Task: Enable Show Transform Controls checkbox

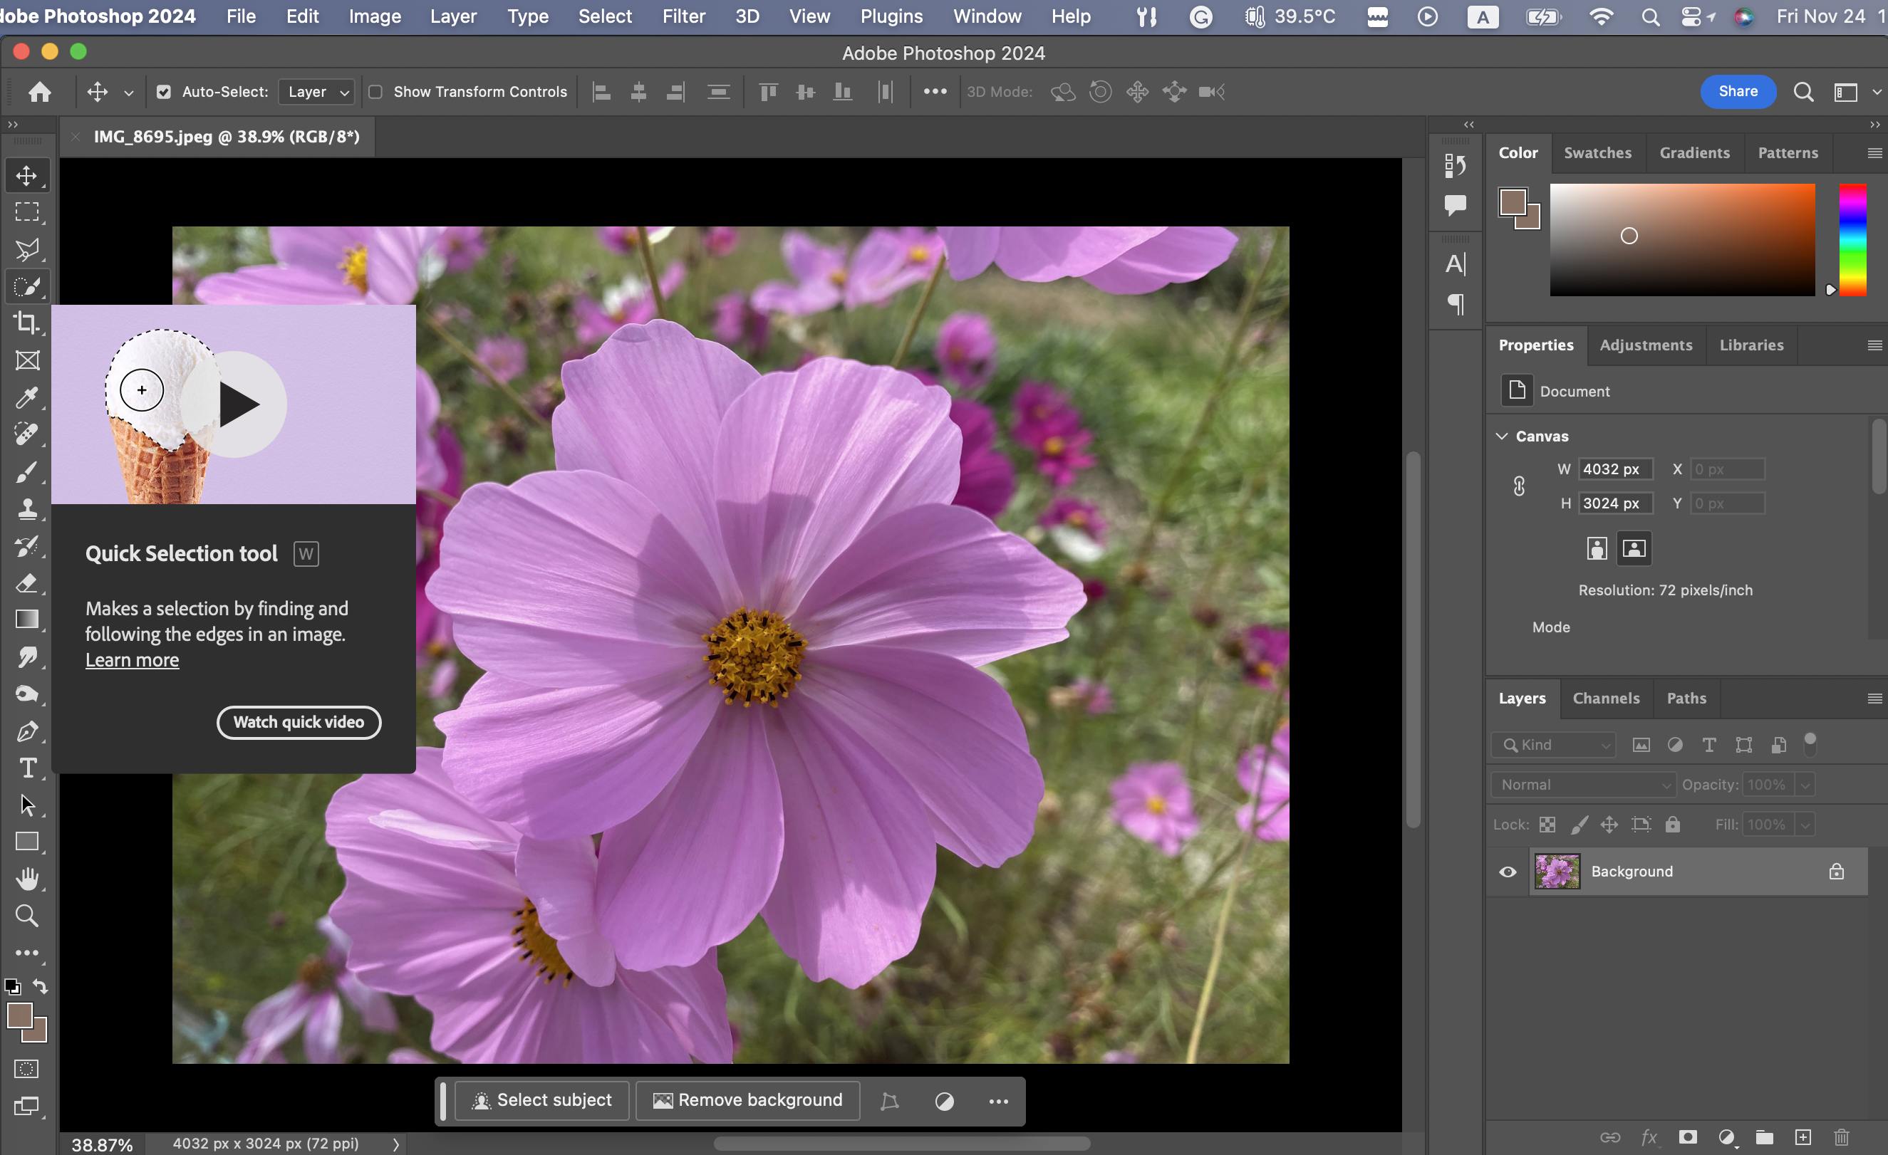Action: pyautogui.click(x=375, y=92)
